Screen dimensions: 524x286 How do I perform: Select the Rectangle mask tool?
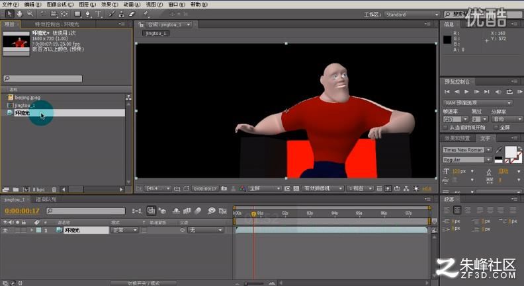[77, 14]
